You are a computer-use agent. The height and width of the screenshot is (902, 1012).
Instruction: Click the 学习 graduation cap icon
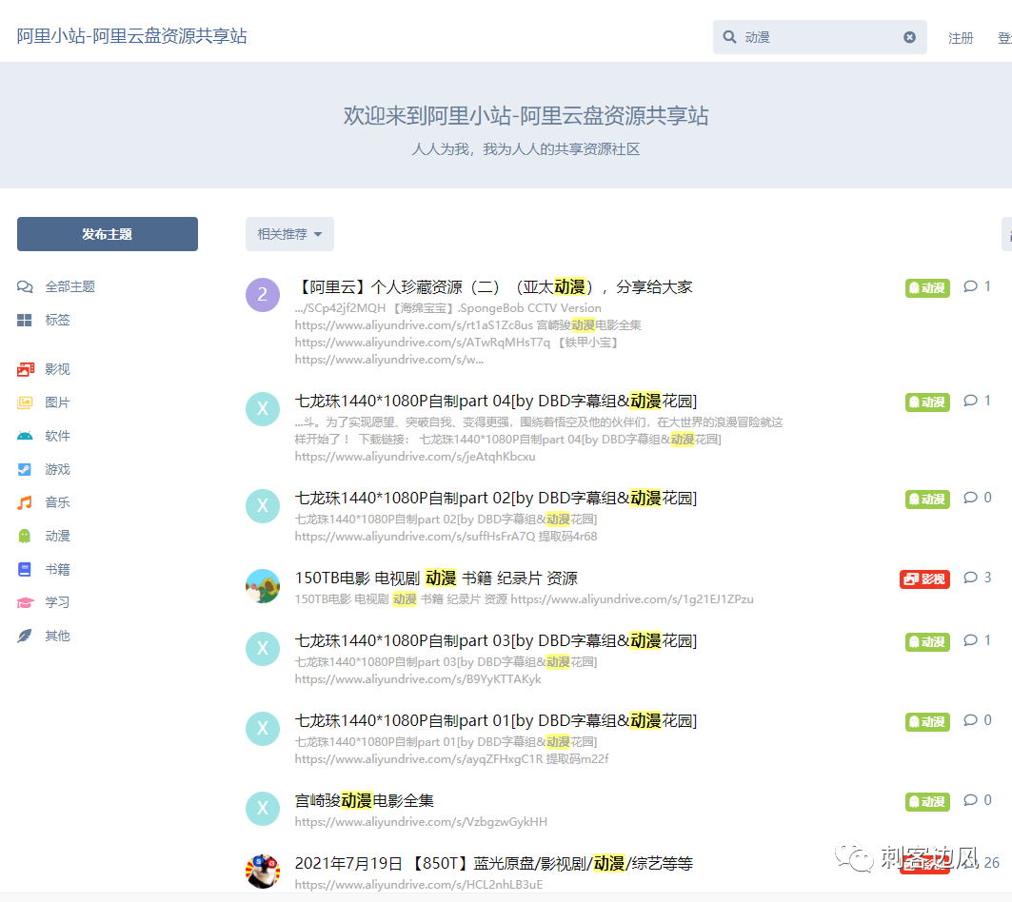pos(25,602)
